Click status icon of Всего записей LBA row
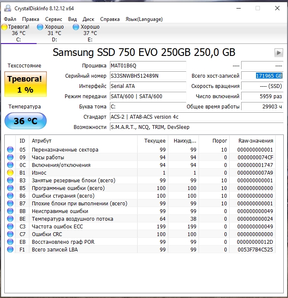Image resolution: width=288 pixels, height=298 pixels. (10, 249)
